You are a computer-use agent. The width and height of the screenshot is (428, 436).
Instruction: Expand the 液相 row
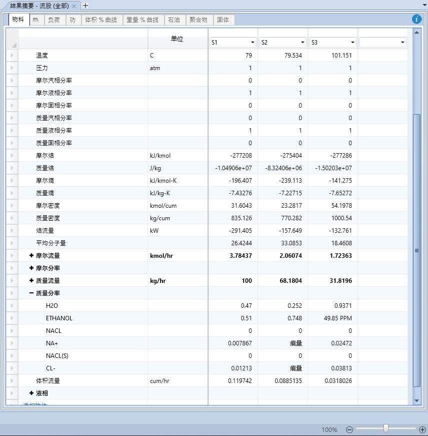31,393
